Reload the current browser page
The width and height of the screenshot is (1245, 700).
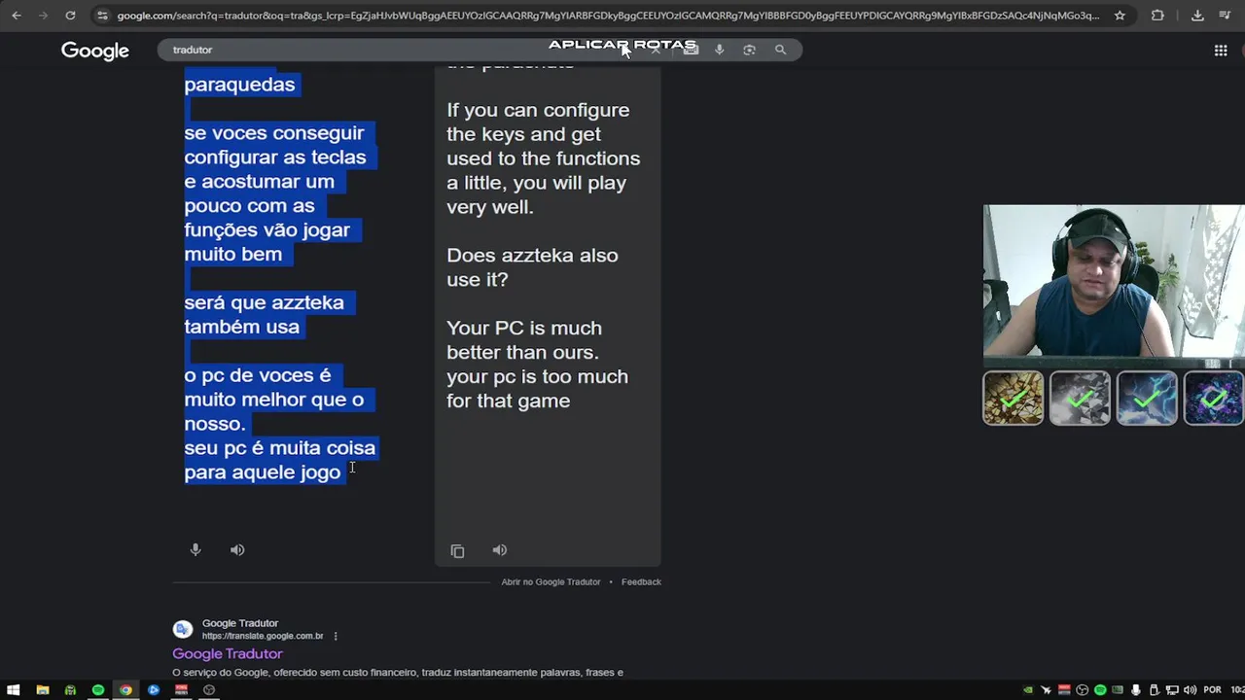tap(70, 16)
